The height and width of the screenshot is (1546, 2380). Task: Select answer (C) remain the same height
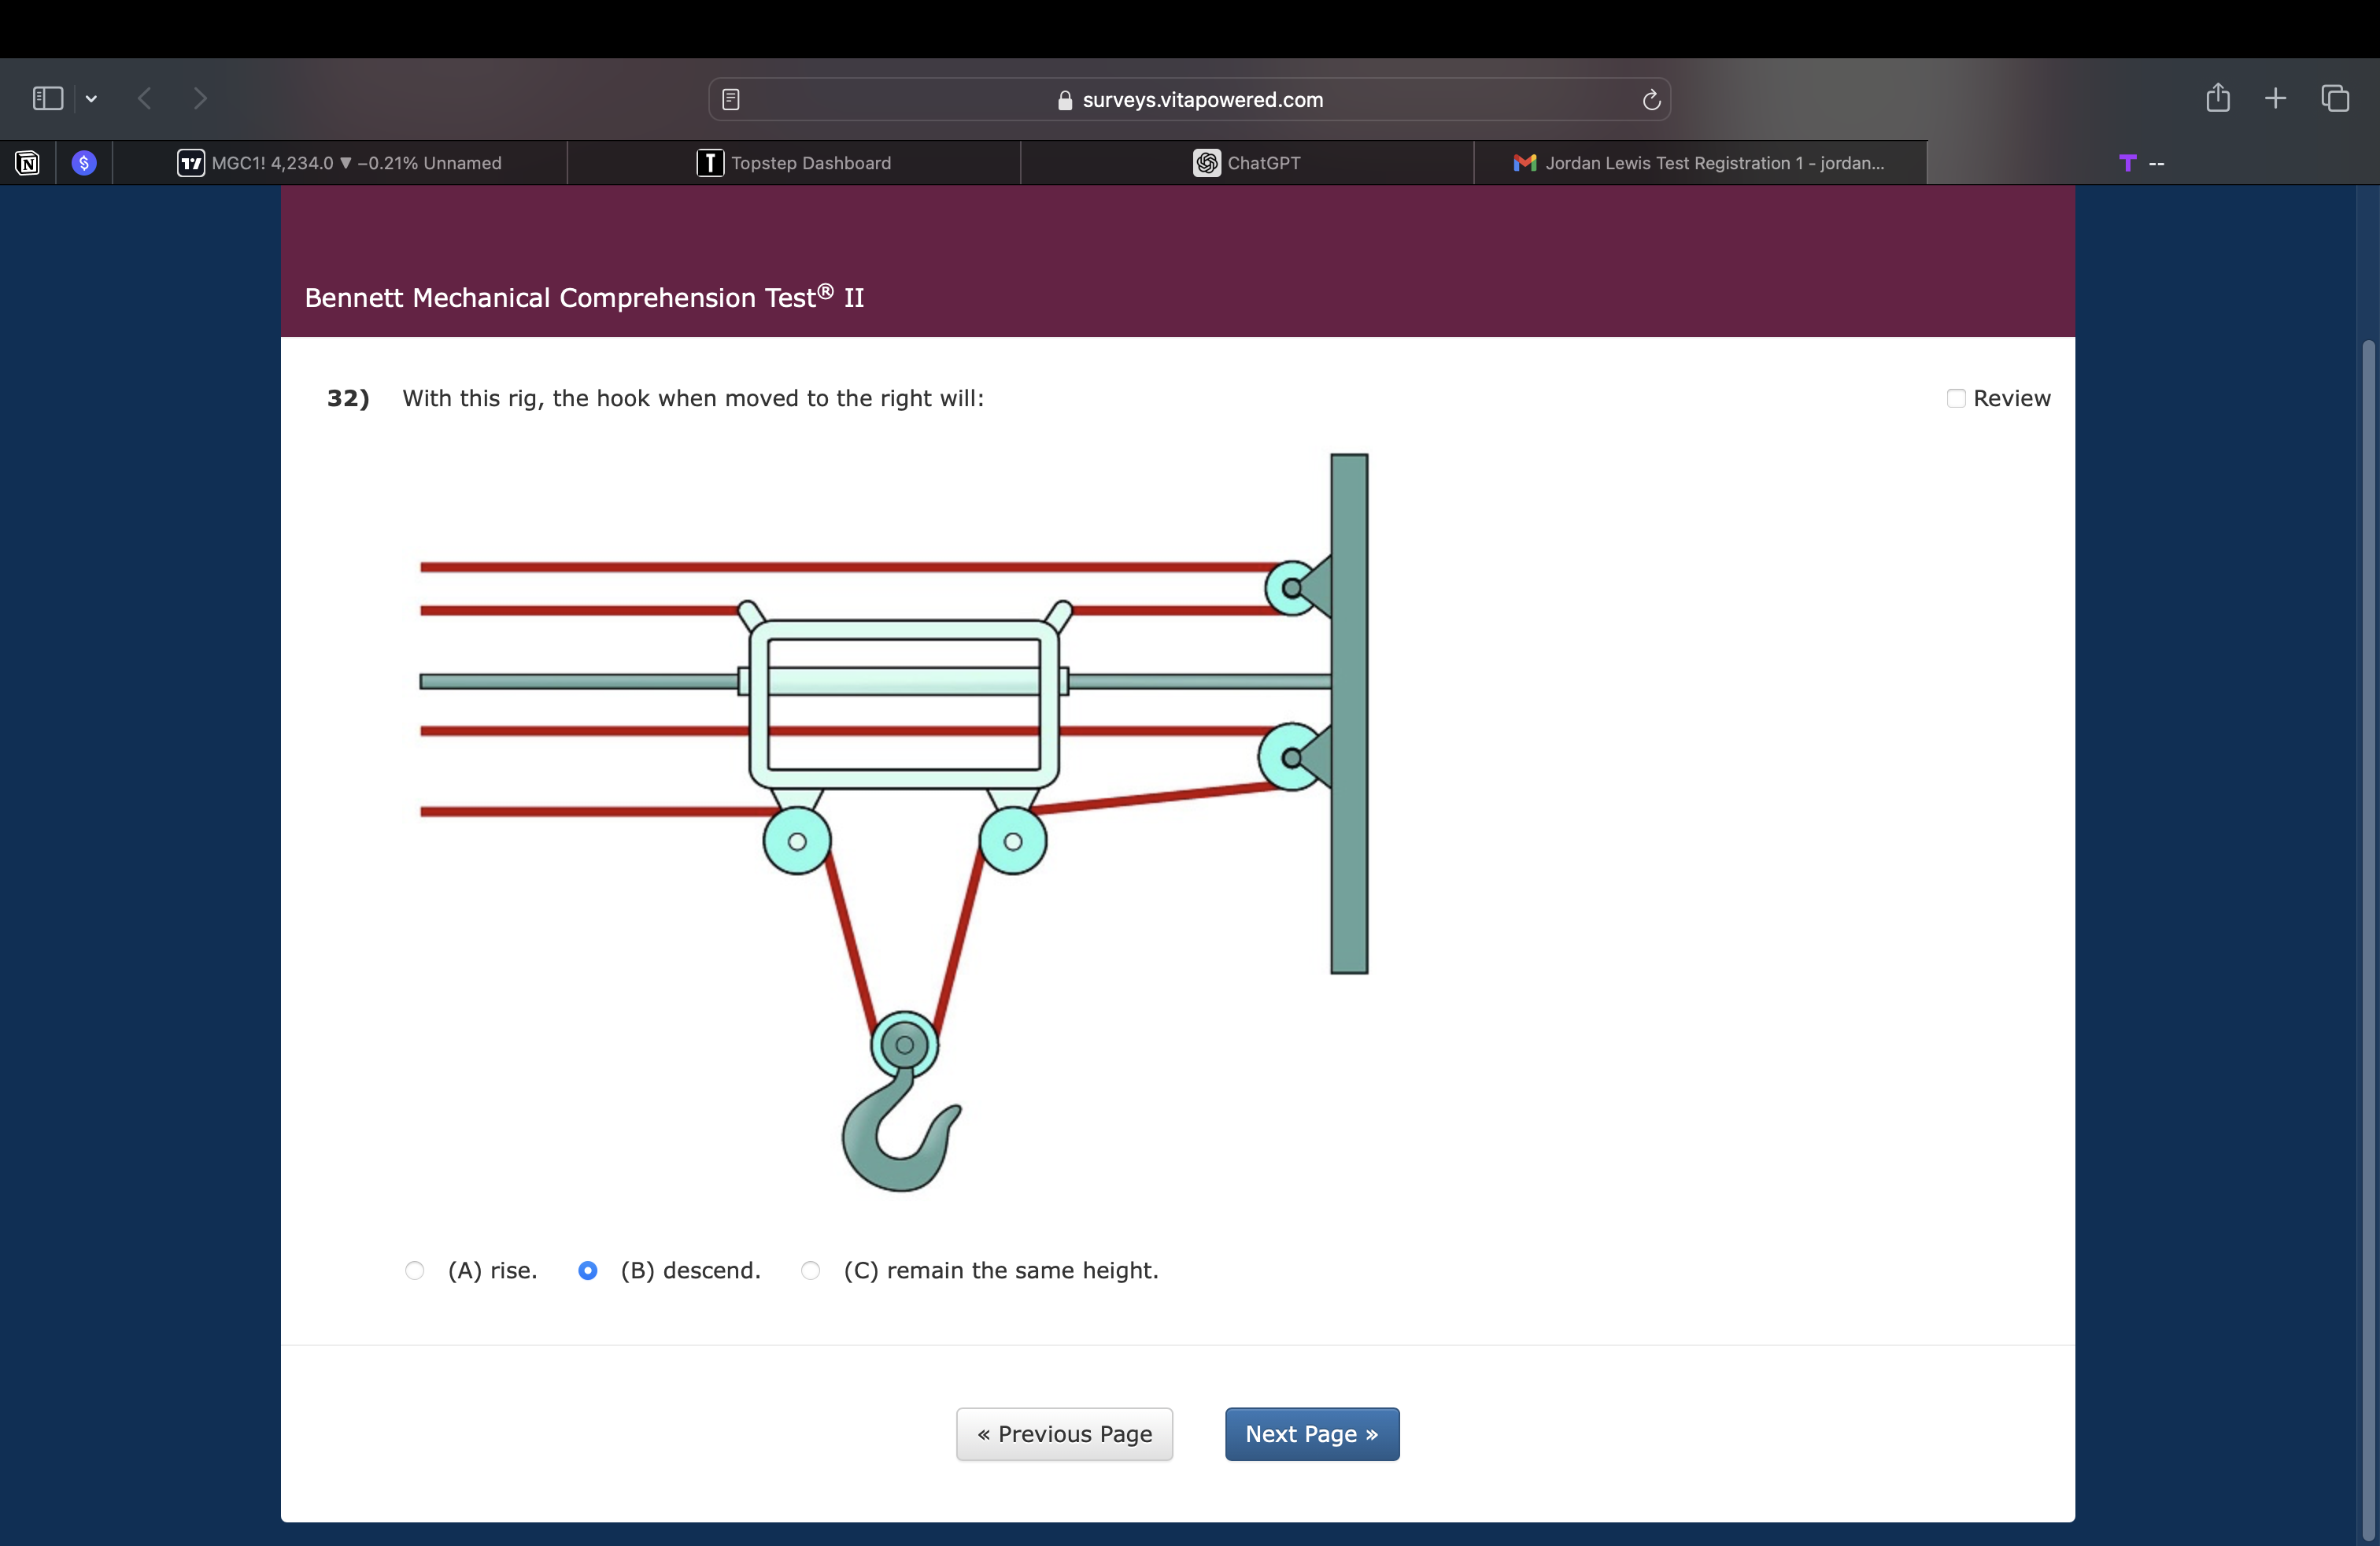click(x=811, y=1270)
